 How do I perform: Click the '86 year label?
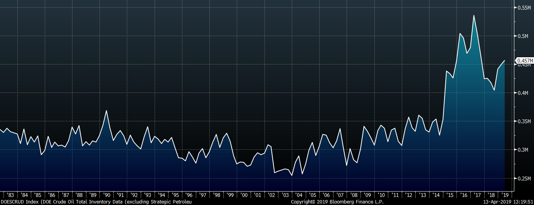52,195
